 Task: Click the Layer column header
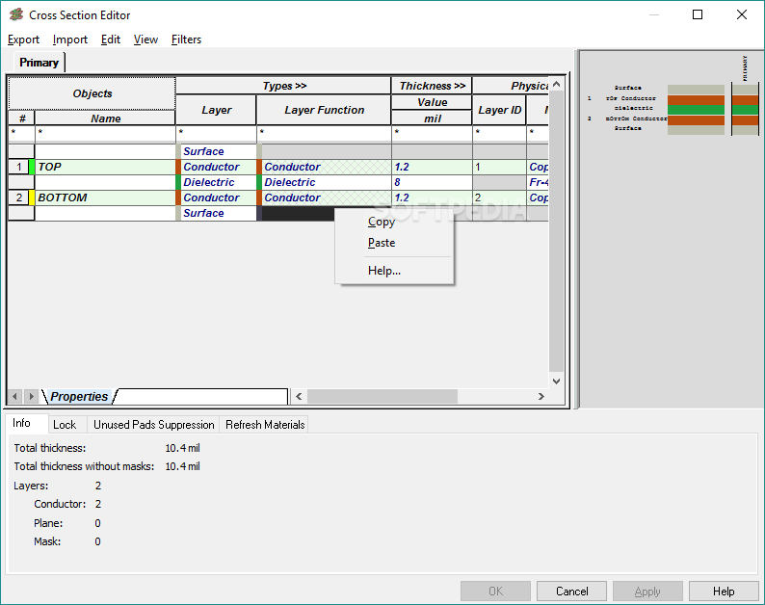[x=216, y=110]
